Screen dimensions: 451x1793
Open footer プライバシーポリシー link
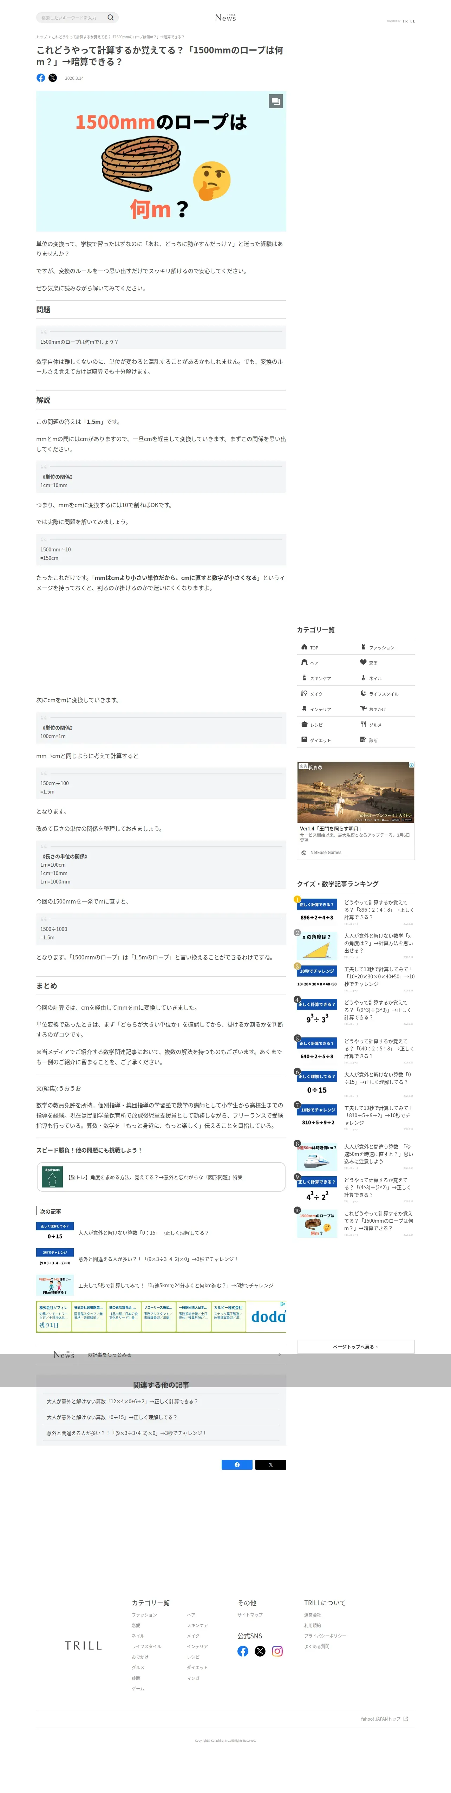[325, 1636]
